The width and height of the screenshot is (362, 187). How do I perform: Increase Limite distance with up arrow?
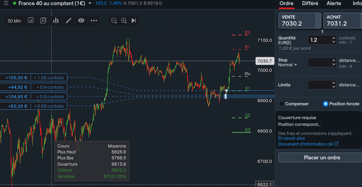click(x=334, y=83)
